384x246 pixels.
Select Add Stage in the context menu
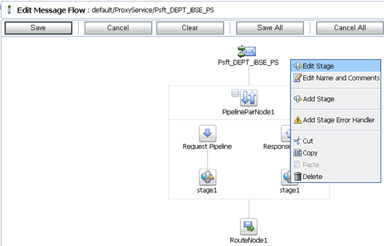335,99
